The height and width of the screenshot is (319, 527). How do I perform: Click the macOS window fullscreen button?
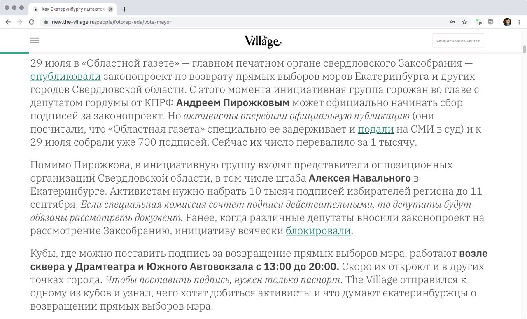[22, 8]
